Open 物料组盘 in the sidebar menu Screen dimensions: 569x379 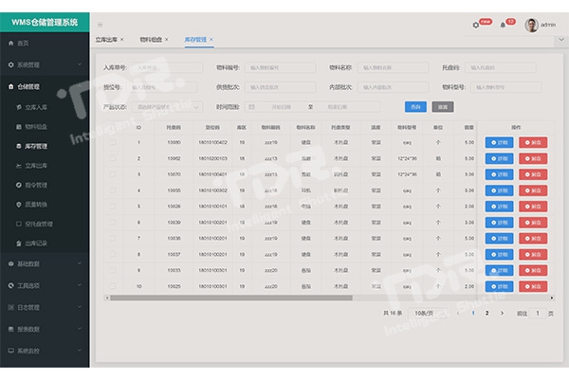tap(35, 126)
